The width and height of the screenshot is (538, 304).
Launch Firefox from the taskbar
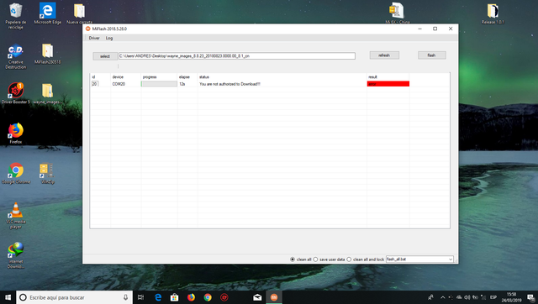click(191, 297)
